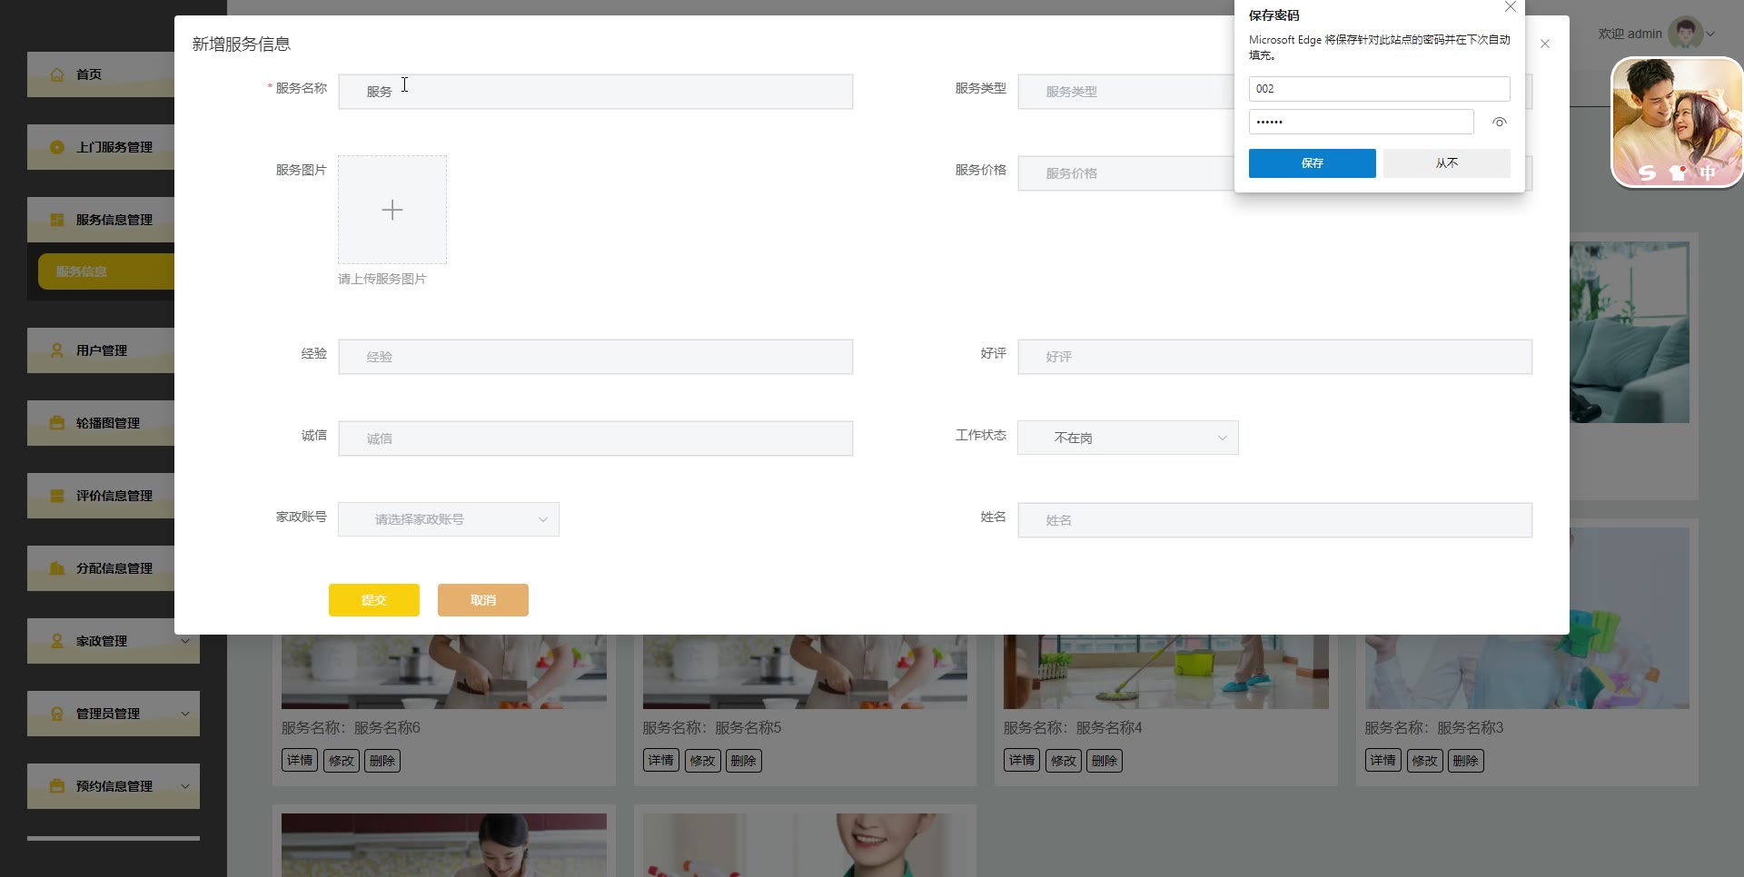The height and width of the screenshot is (877, 1744).
Task: Click the floating couple picture widget
Action: click(1677, 123)
